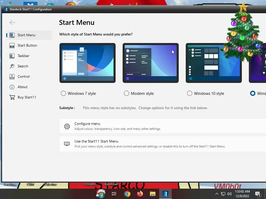Click the Stardock Start11 title bar icon

tap(6, 9)
